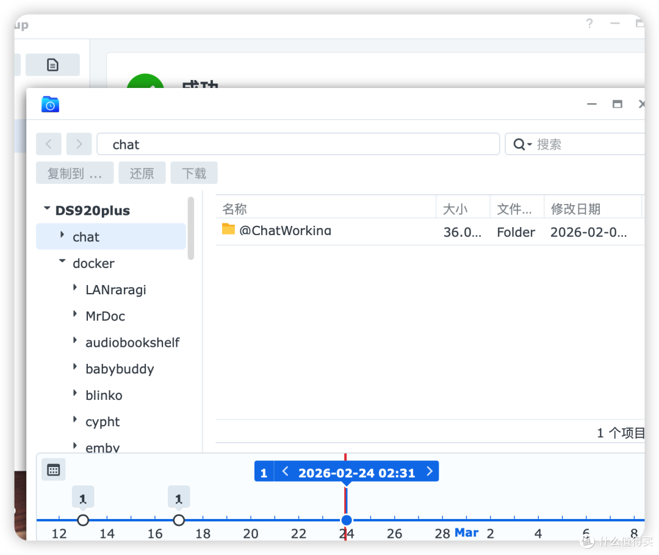Minimize the backup explorer window
The width and height of the screenshot is (659, 555).
[x=592, y=104]
